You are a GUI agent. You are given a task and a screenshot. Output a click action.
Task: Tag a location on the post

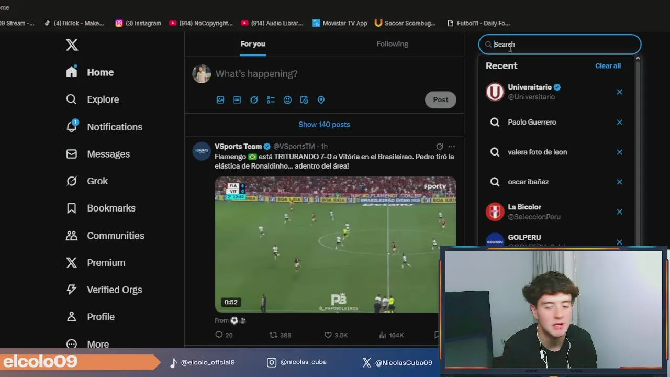click(321, 100)
